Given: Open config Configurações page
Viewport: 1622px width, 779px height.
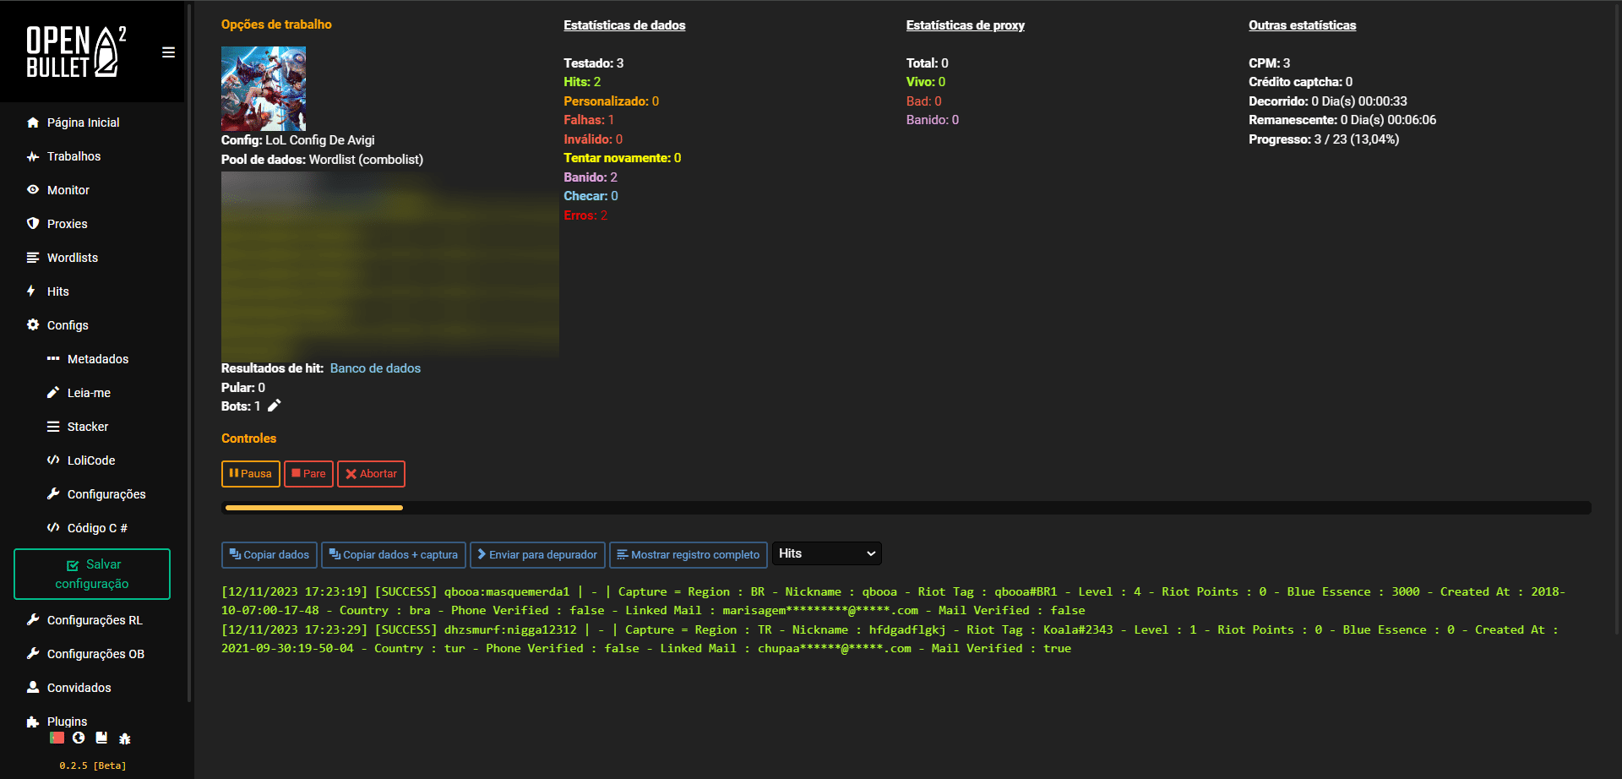Looking at the screenshot, I should click(x=106, y=494).
